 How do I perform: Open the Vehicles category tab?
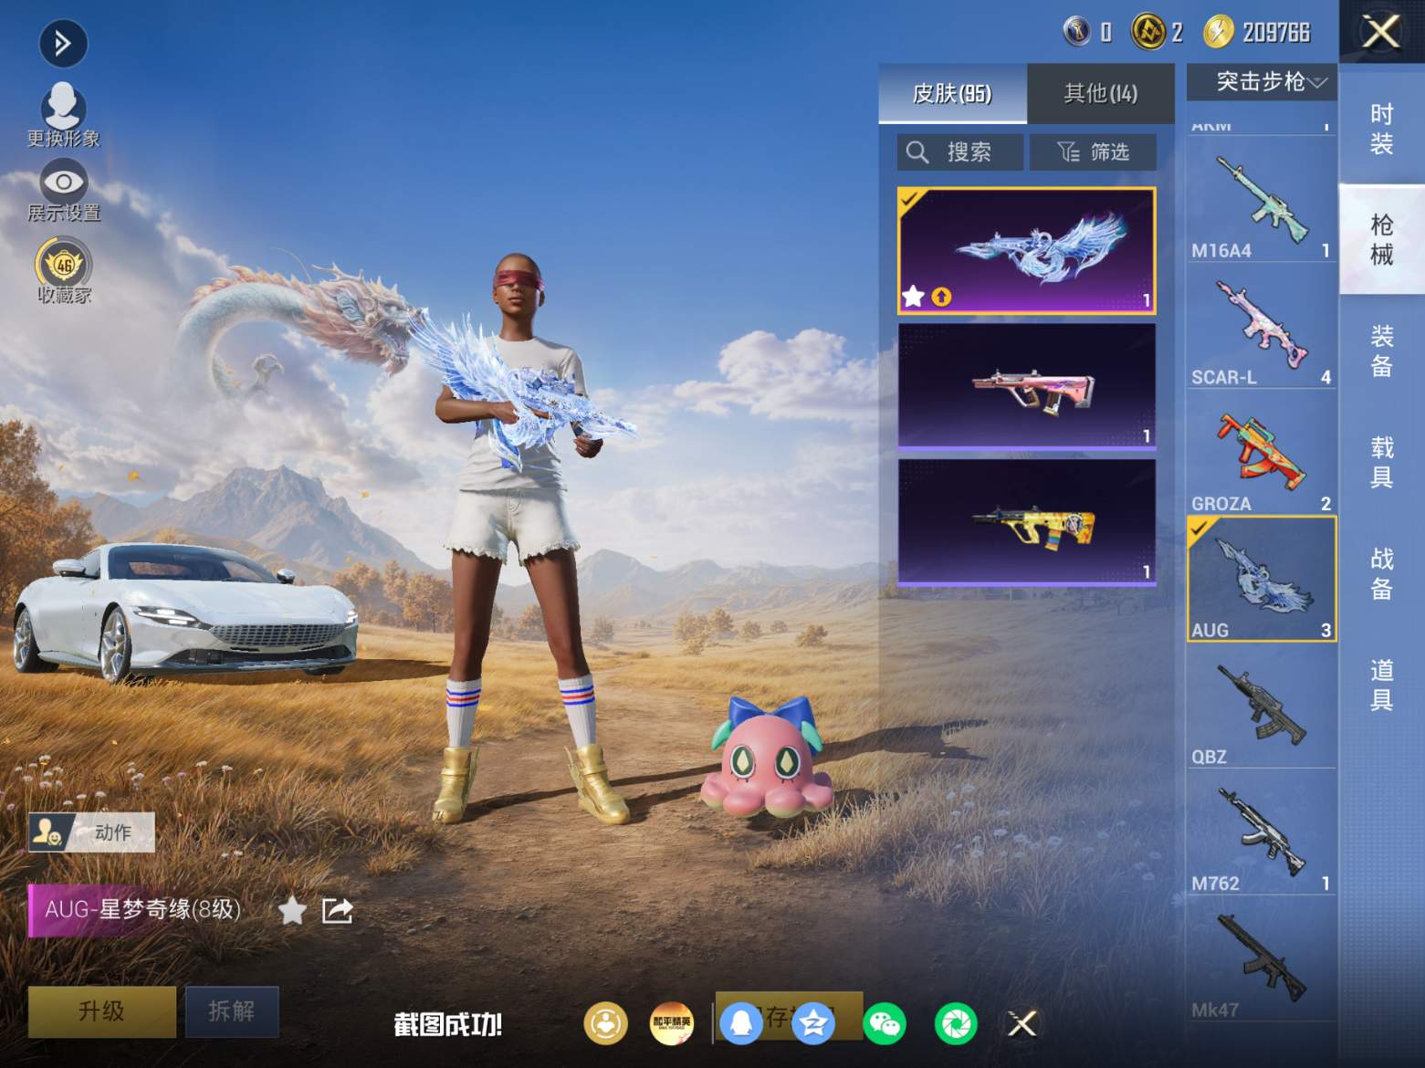1381,461
